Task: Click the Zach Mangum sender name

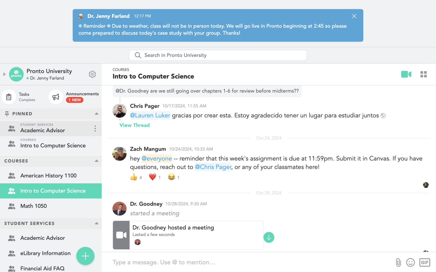Action: click(x=148, y=149)
